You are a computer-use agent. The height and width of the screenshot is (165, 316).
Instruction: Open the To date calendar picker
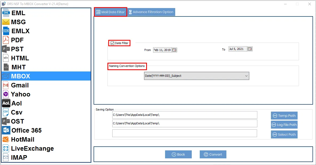click(x=250, y=49)
